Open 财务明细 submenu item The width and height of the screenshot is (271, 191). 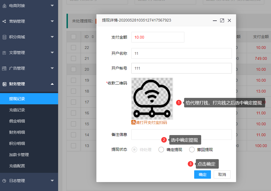pos(29,132)
